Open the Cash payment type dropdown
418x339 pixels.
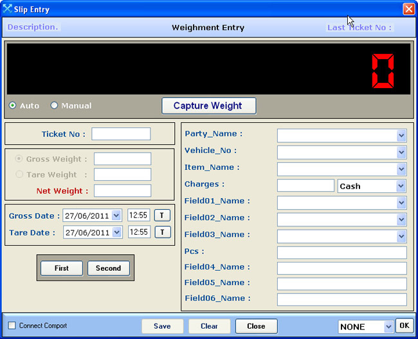tap(401, 186)
